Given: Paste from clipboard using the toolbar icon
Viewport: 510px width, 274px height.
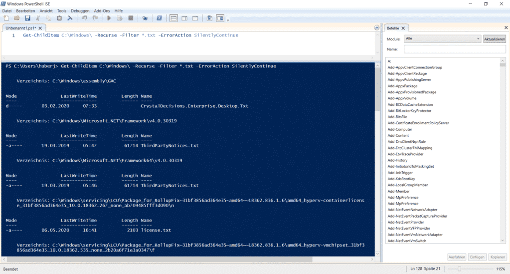Looking at the screenshot, I should point(59,18).
